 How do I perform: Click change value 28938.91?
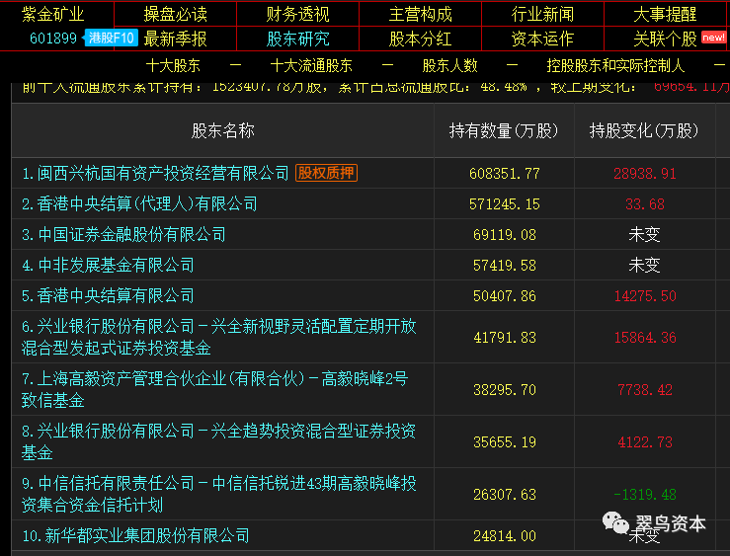(645, 174)
